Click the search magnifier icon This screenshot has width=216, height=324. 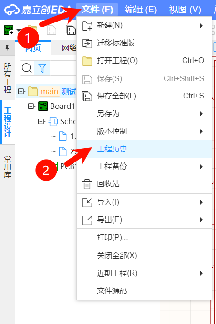(x=27, y=68)
